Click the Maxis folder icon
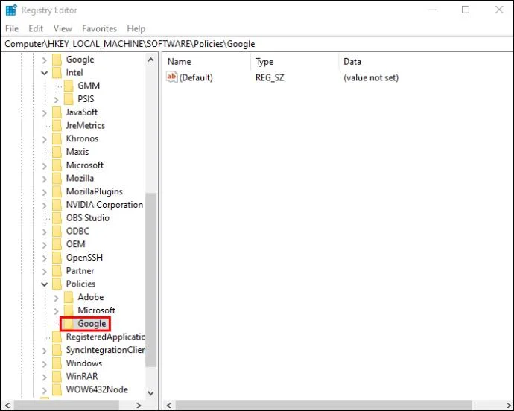Screen dimensions: 514x411 pyautogui.click(x=57, y=152)
